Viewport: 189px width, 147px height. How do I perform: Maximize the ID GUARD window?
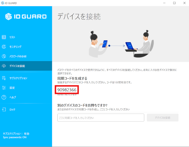click(174, 3)
